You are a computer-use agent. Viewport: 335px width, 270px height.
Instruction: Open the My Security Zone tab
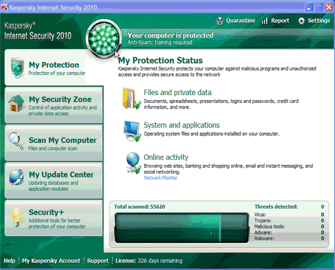[x=54, y=105]
